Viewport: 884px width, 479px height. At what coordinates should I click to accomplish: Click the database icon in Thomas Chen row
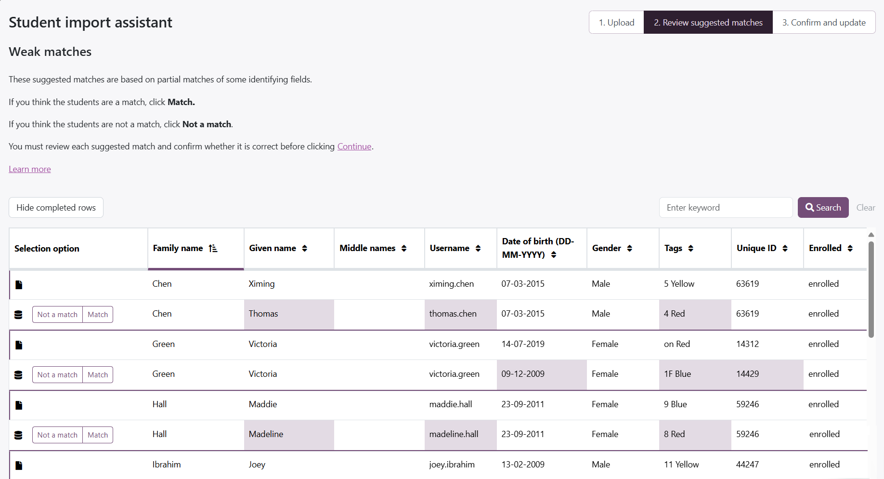pos(18,315)
